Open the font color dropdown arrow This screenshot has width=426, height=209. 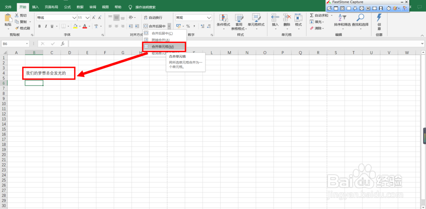tap(89, 26)
